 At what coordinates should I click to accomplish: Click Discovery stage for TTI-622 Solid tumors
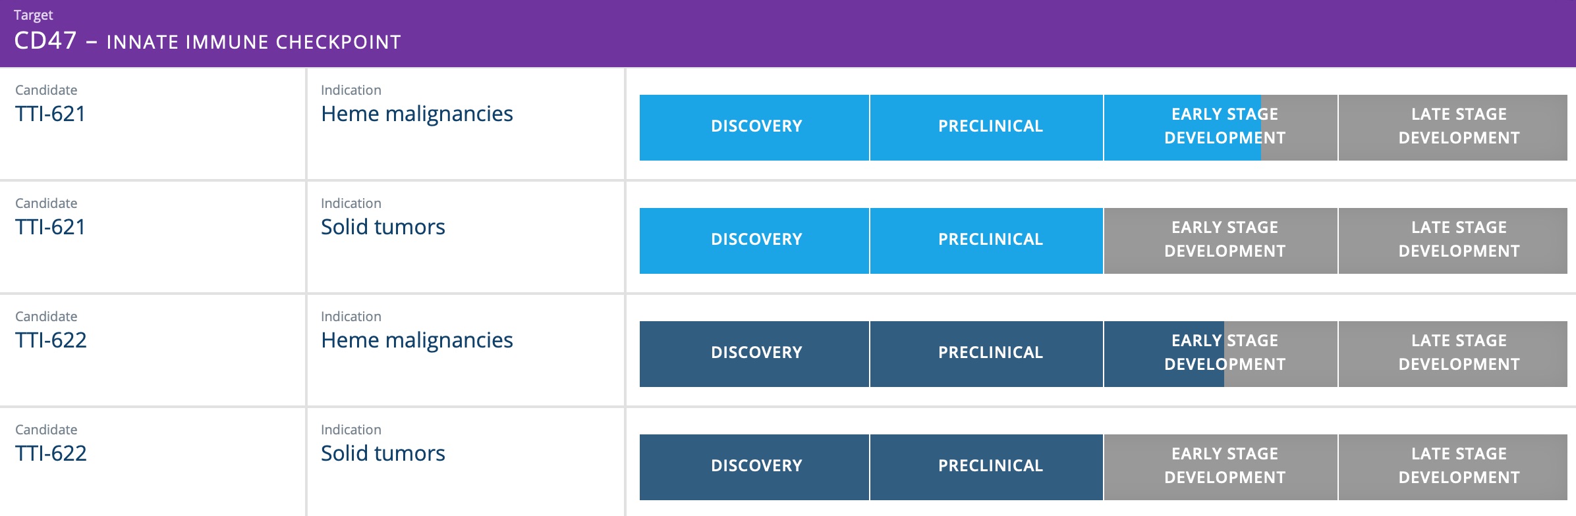click(x=755, y=467)
